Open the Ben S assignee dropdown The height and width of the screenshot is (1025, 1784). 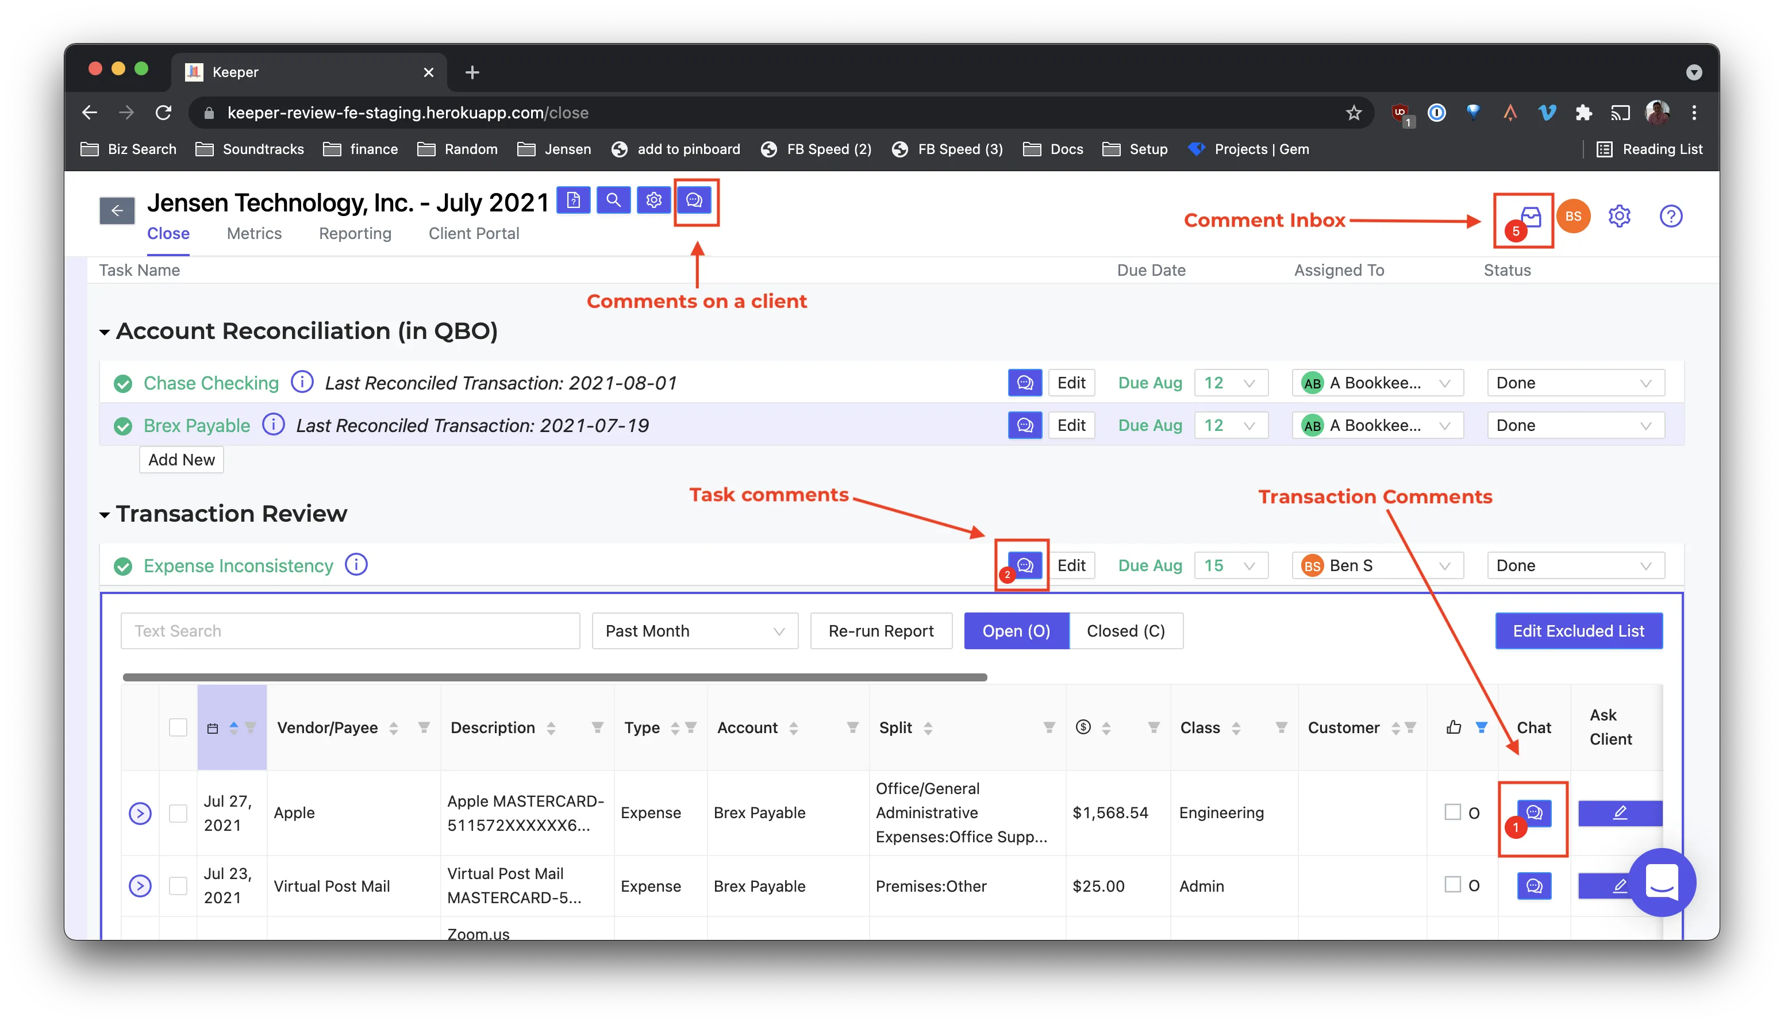pos(1377,565)
